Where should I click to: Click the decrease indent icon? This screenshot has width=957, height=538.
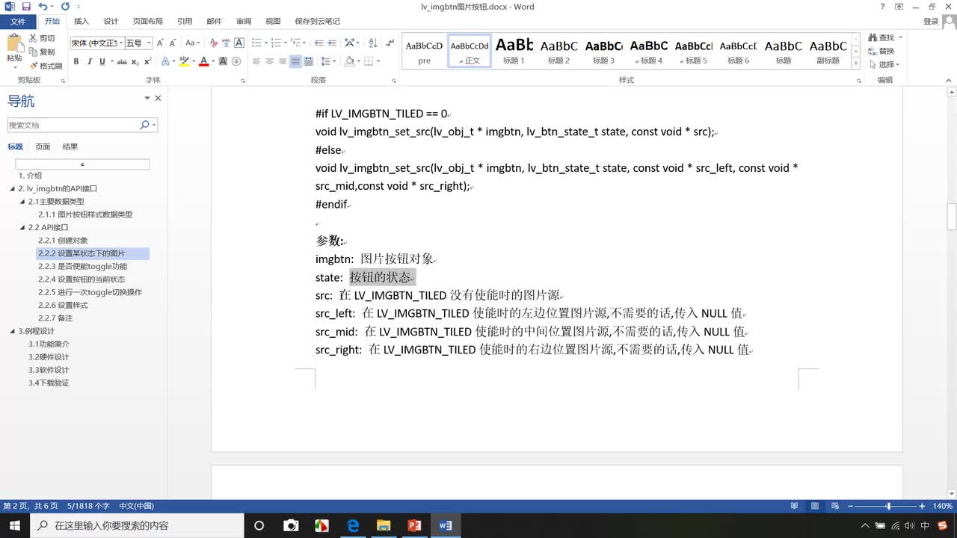(x=318, y=43)
